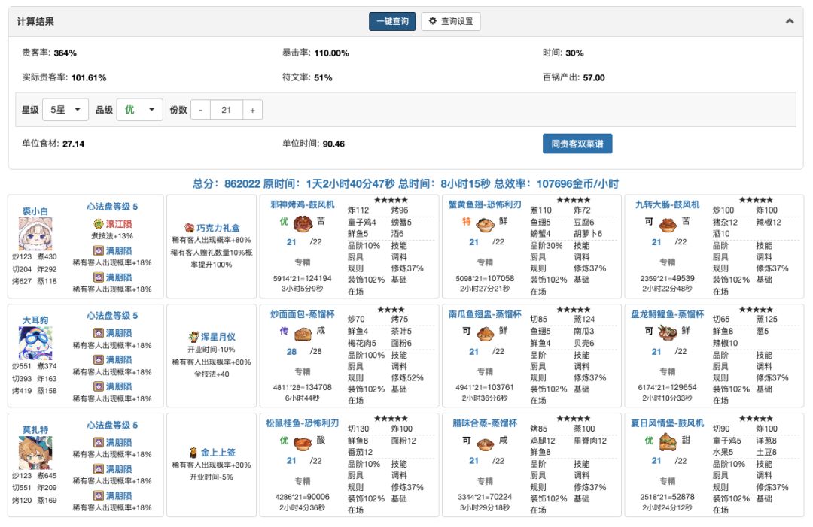Click the 份数 quantity input field
Viewport: 813px width, 527px height.
226,110
